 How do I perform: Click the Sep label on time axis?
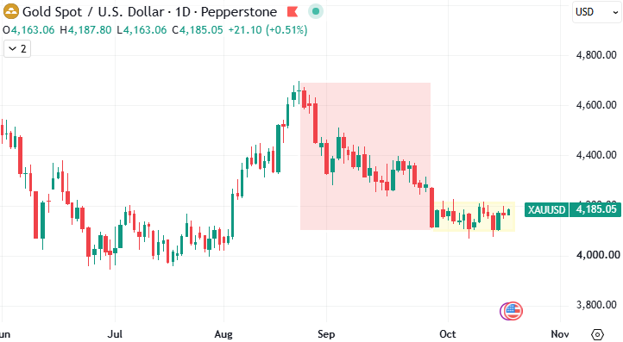point(326,334)
